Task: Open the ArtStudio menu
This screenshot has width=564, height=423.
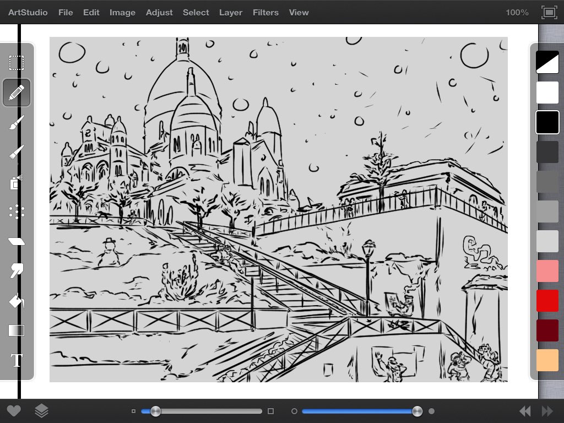Action: [x=28, y=13]
